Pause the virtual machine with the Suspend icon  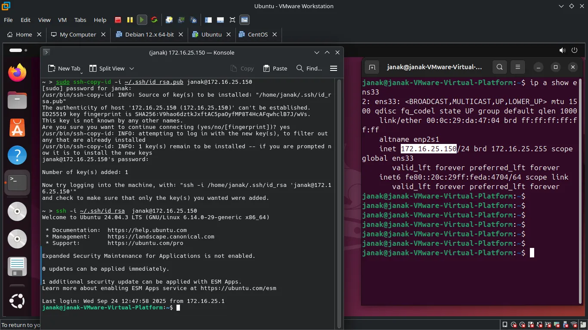tap(130, 20)
